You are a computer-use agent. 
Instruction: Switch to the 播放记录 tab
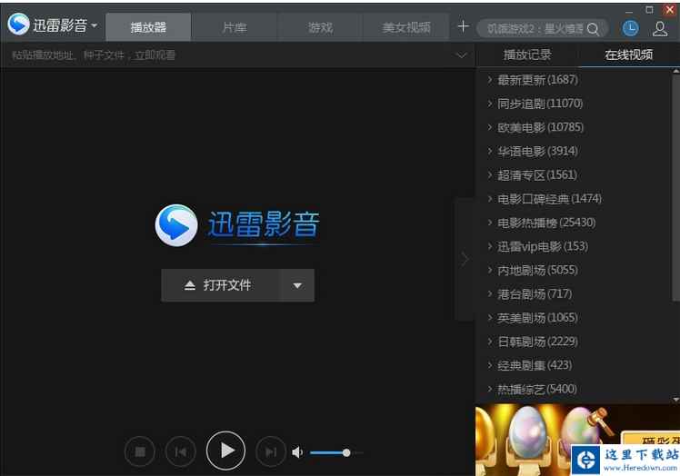[x=527, y=55]
